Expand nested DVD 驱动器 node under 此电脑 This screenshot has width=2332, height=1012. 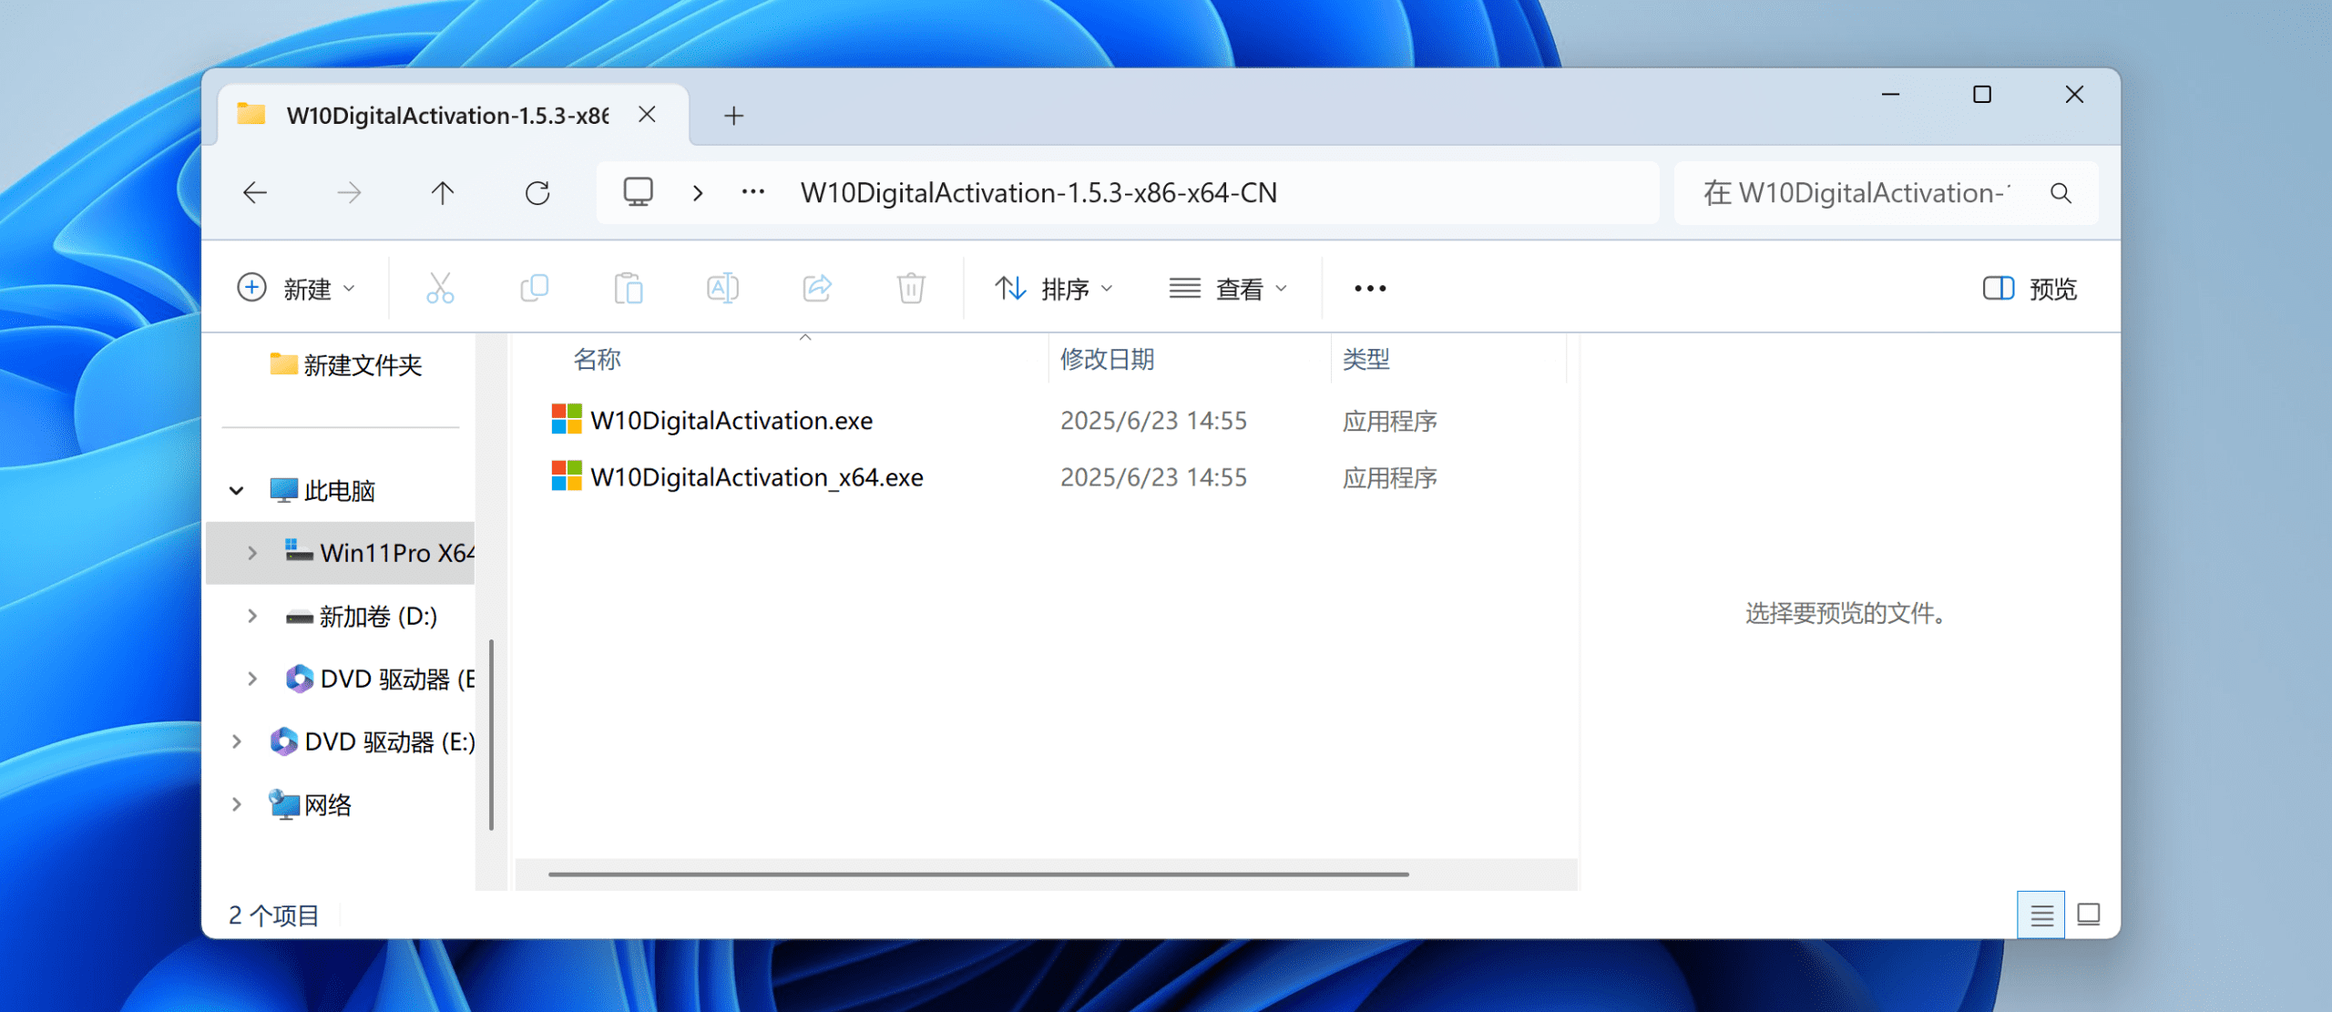(x=252, y=679)
